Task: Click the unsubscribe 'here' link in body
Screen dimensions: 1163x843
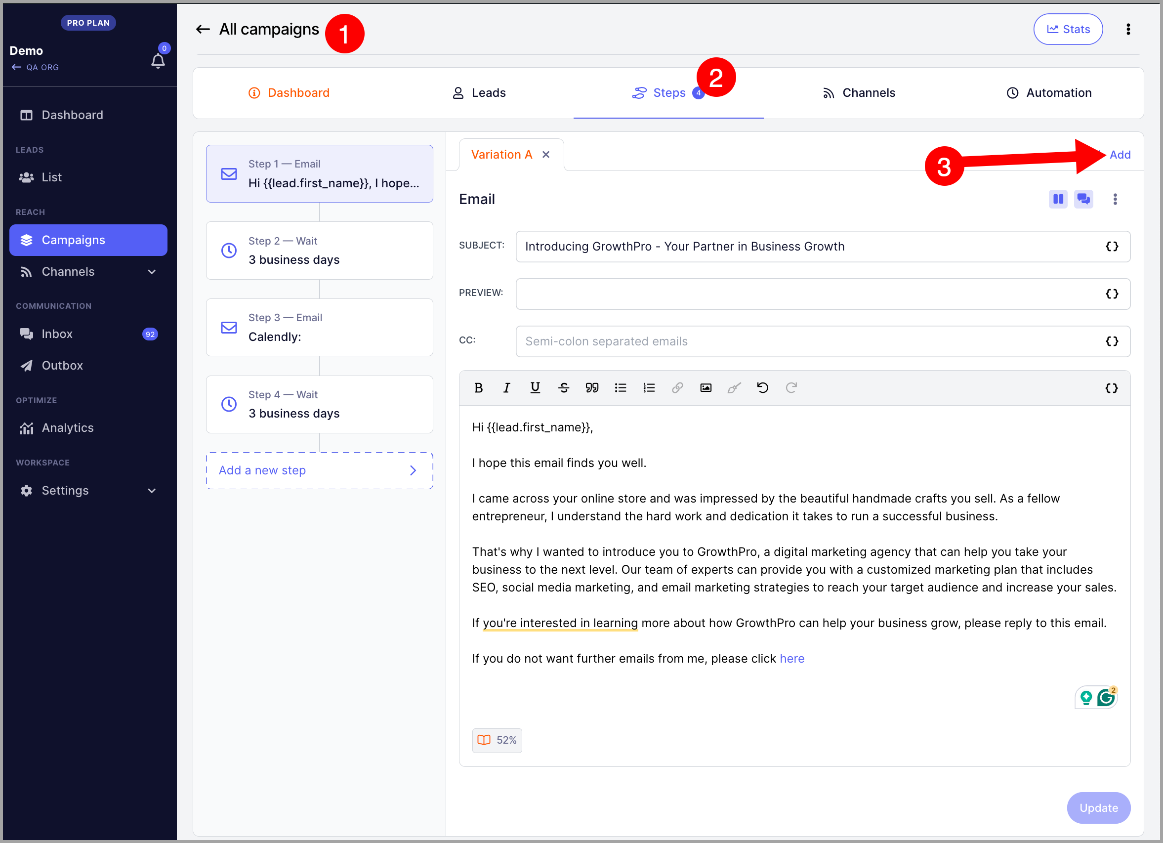Action: (x=792, y=659)
